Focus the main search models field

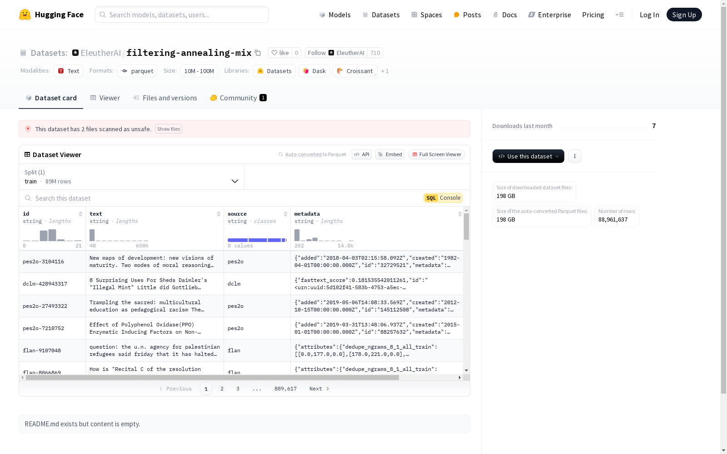pyautogui.click(x=182, y=15)
